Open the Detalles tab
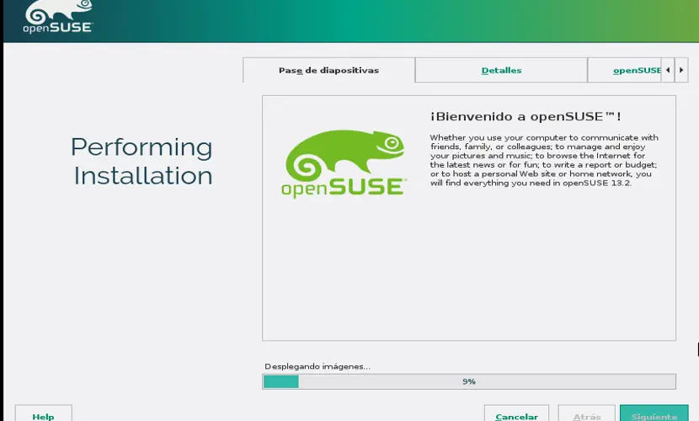 pos(501,71)
